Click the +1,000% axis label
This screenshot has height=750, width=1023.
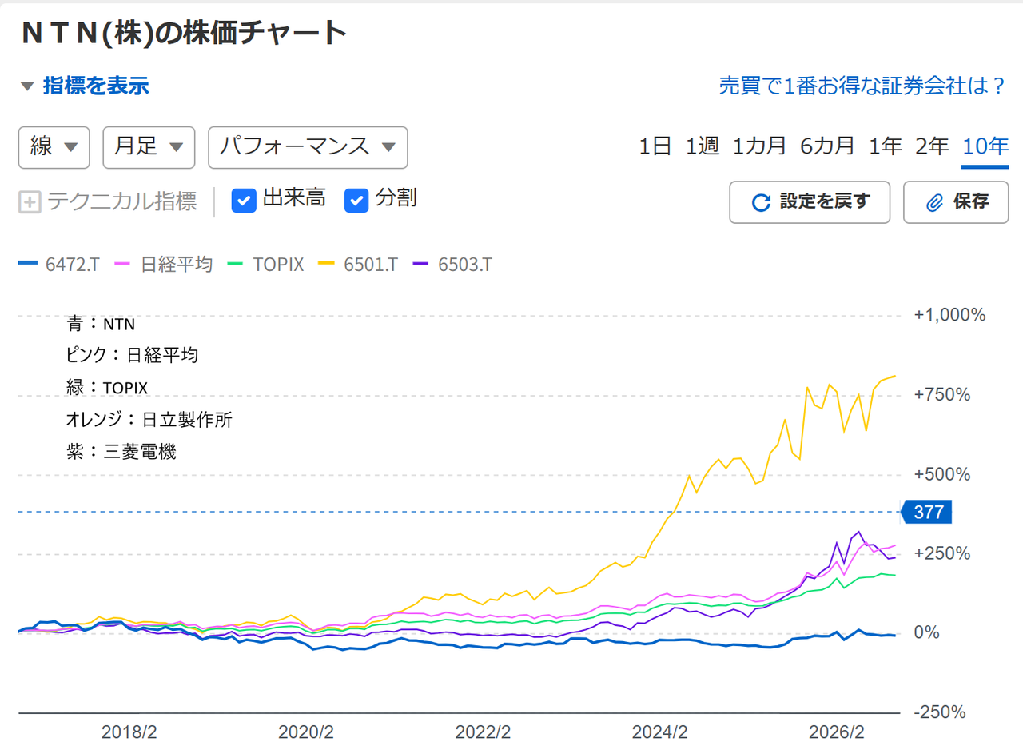[x=949, y=315]
